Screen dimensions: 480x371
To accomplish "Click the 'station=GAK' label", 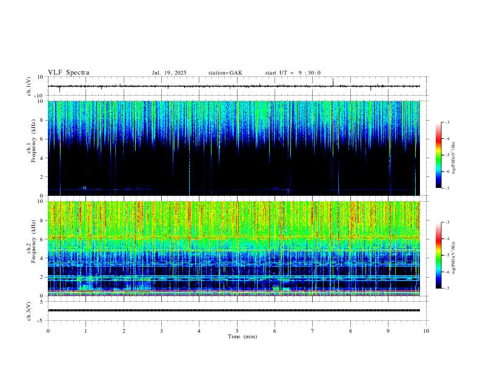I will click(225, 73).
